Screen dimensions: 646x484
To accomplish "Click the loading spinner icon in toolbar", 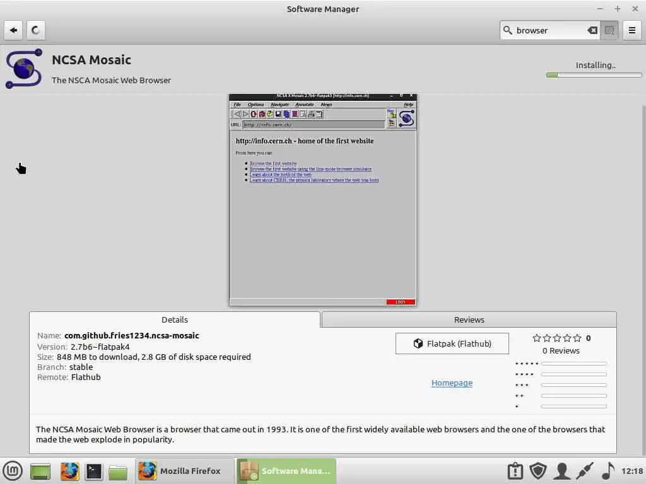I will point(36,30).
